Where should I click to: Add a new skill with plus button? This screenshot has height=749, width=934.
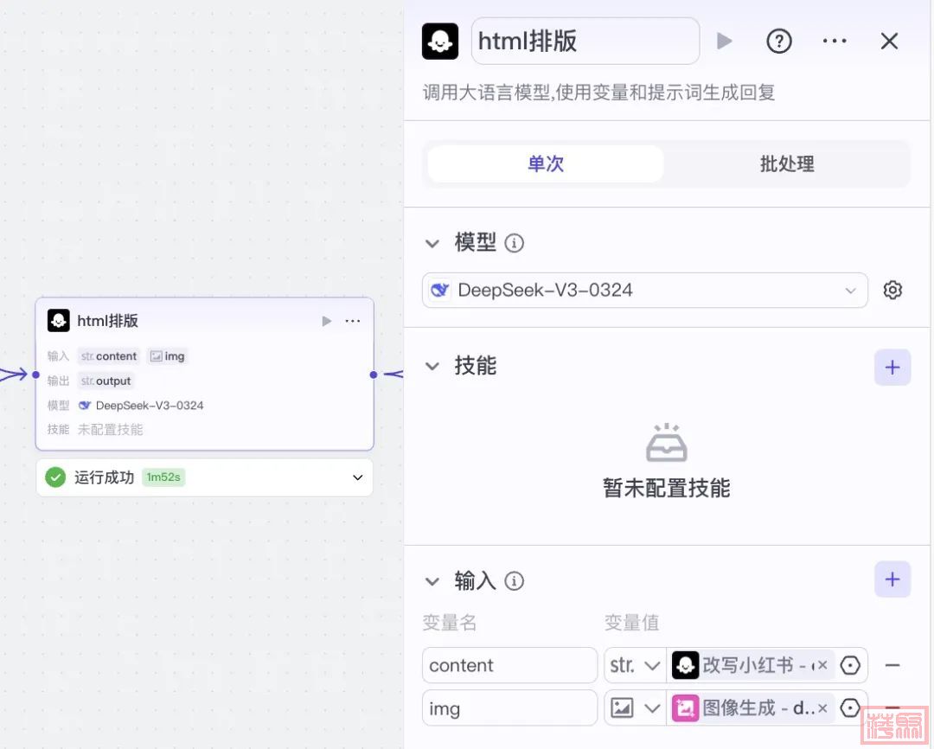892,368
